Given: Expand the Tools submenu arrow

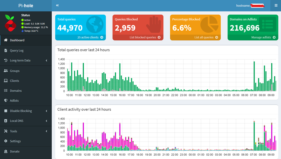Looking at the screenshot, I should pos(46,131).
